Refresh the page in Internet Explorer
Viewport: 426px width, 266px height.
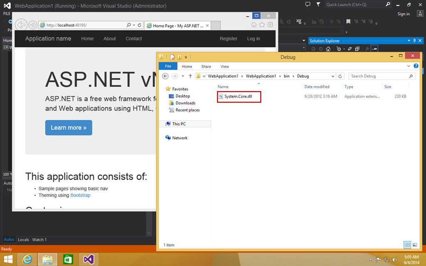coord(140,25)
